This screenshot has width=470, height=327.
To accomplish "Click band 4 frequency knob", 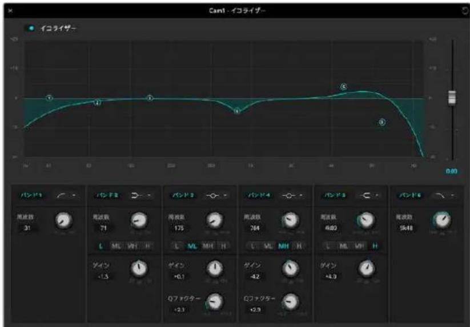I will (290, 220).
